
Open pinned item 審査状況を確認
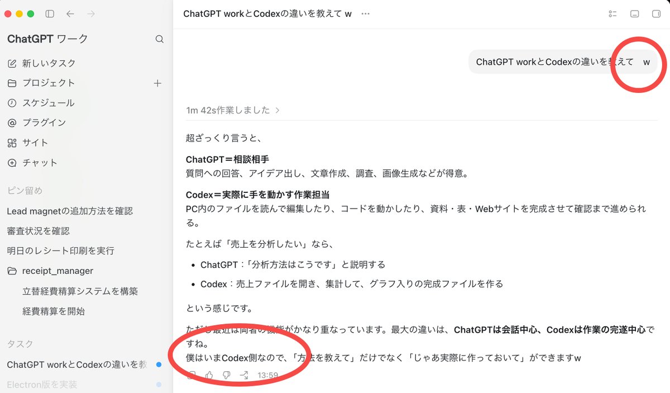(38, 231)
